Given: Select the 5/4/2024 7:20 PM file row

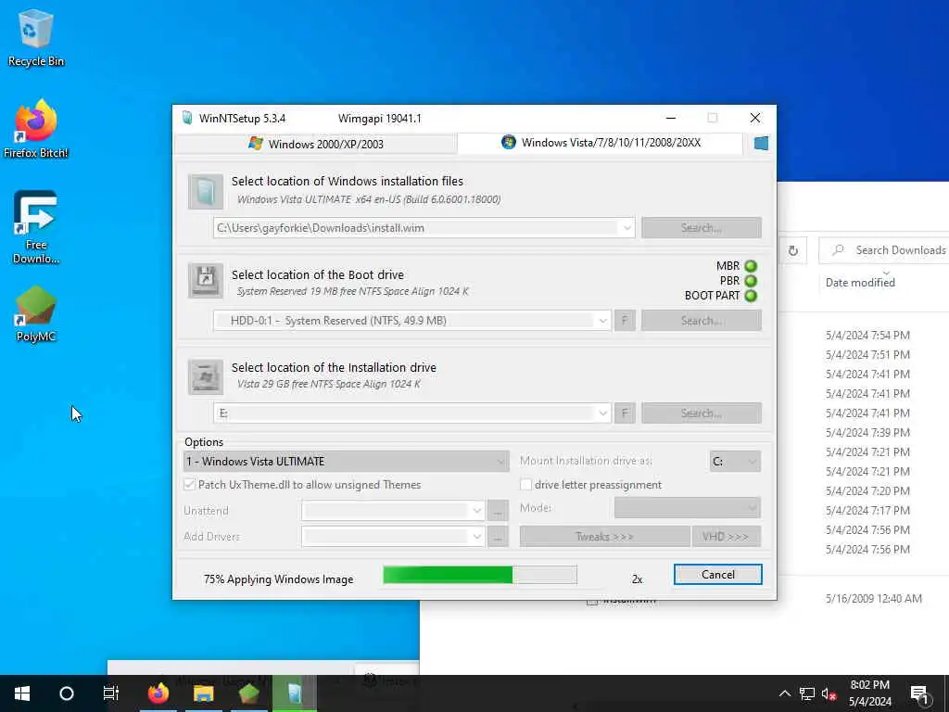Looking at the screenshot, I should click(x=867, y=491).
